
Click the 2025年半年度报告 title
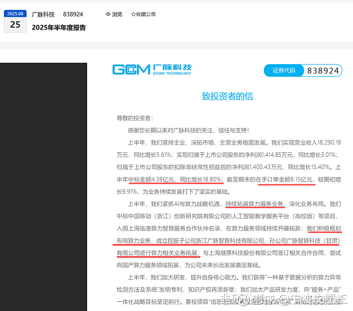click(59, 27)
